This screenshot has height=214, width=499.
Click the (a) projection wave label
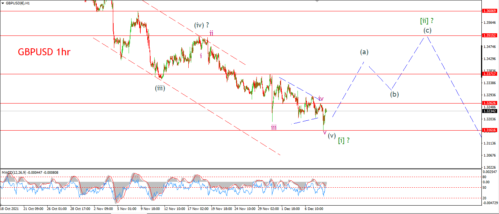(363, 52)
